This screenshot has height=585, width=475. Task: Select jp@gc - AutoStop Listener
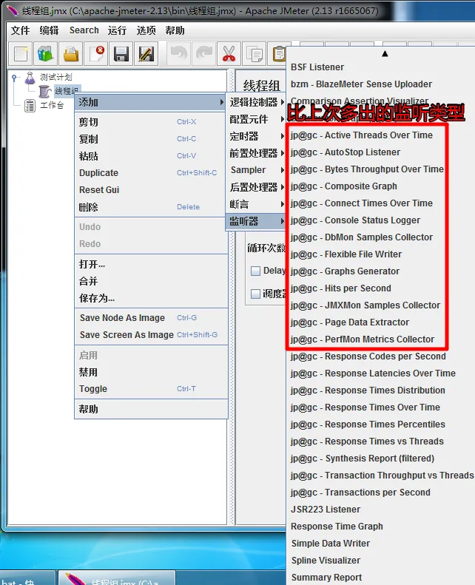click(346, 152)
